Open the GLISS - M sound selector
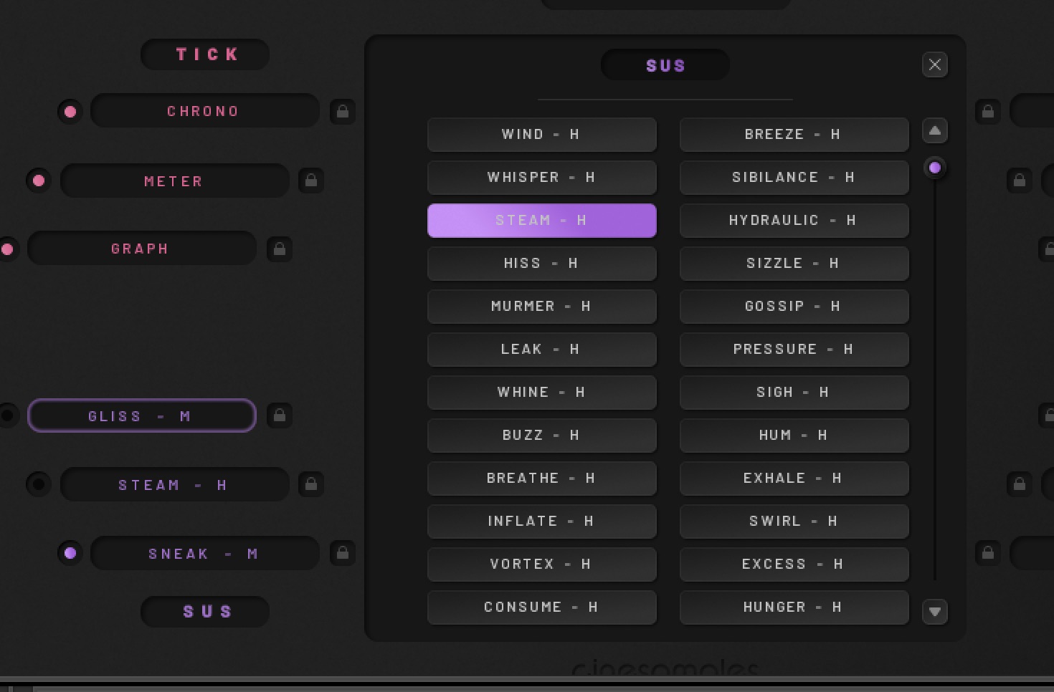 [141, 416]
